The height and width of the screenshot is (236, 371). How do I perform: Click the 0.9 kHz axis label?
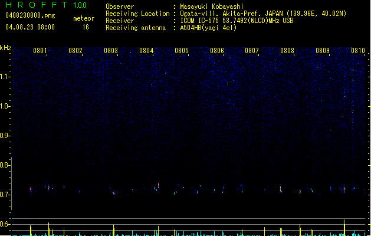pos(5,136)
